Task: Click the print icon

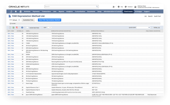Action: click(x=22, y=28)
